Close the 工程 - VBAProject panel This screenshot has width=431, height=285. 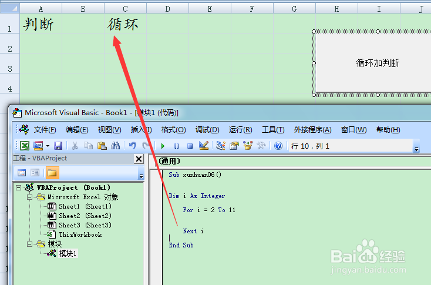tap(139, 159)
